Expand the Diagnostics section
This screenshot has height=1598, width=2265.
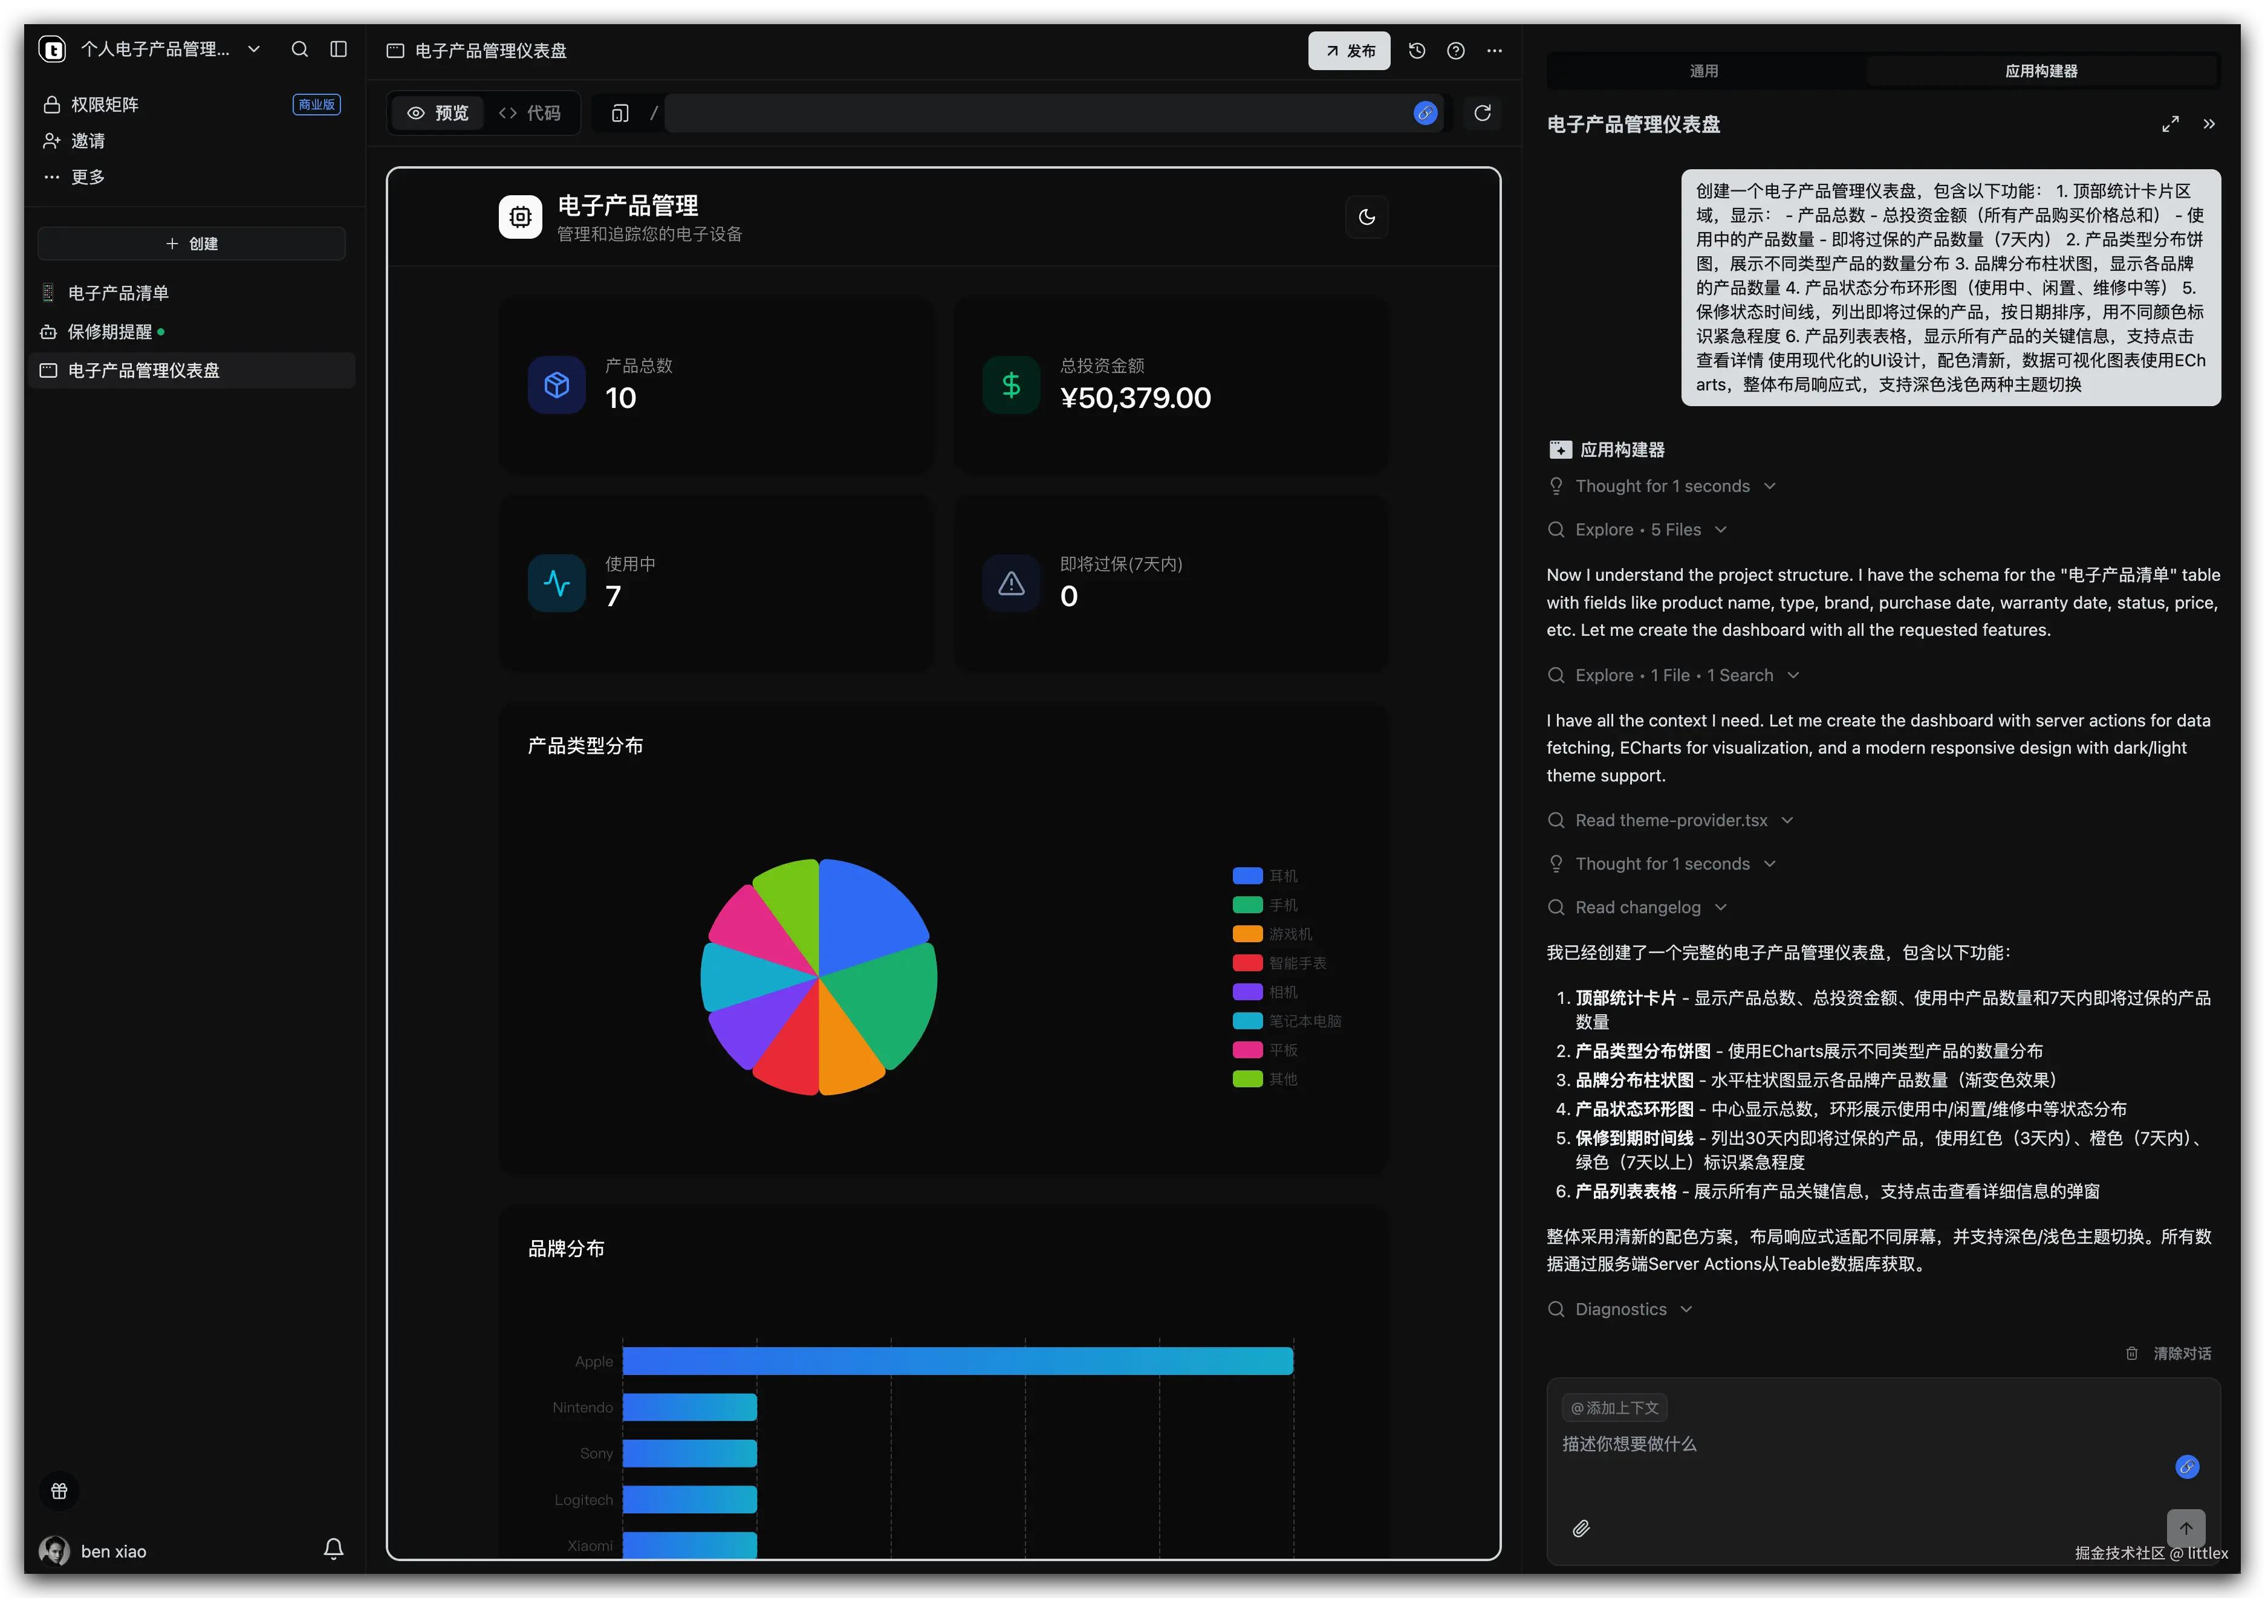[1621, 1309]
